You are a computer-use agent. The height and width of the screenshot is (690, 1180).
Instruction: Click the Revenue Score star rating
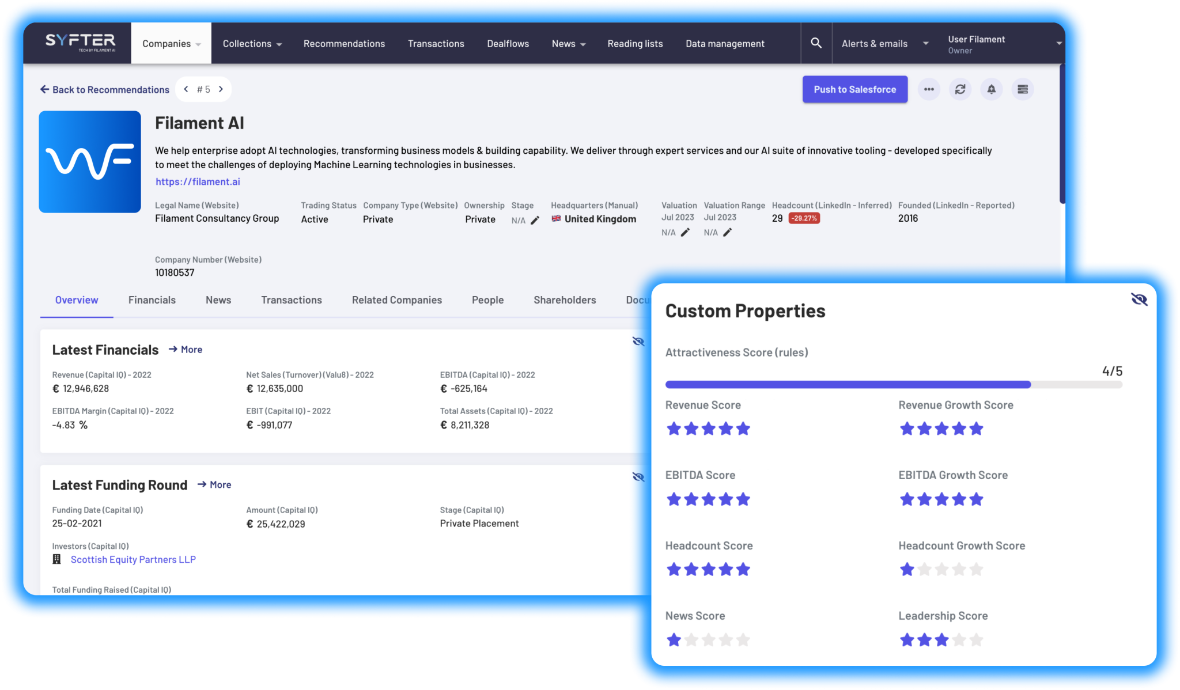point(708,429)
